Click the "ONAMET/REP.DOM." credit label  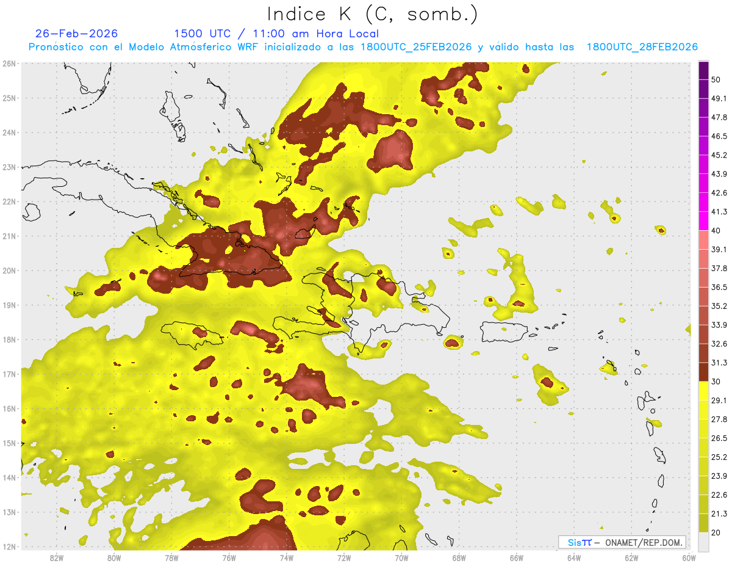click(642, 542)
